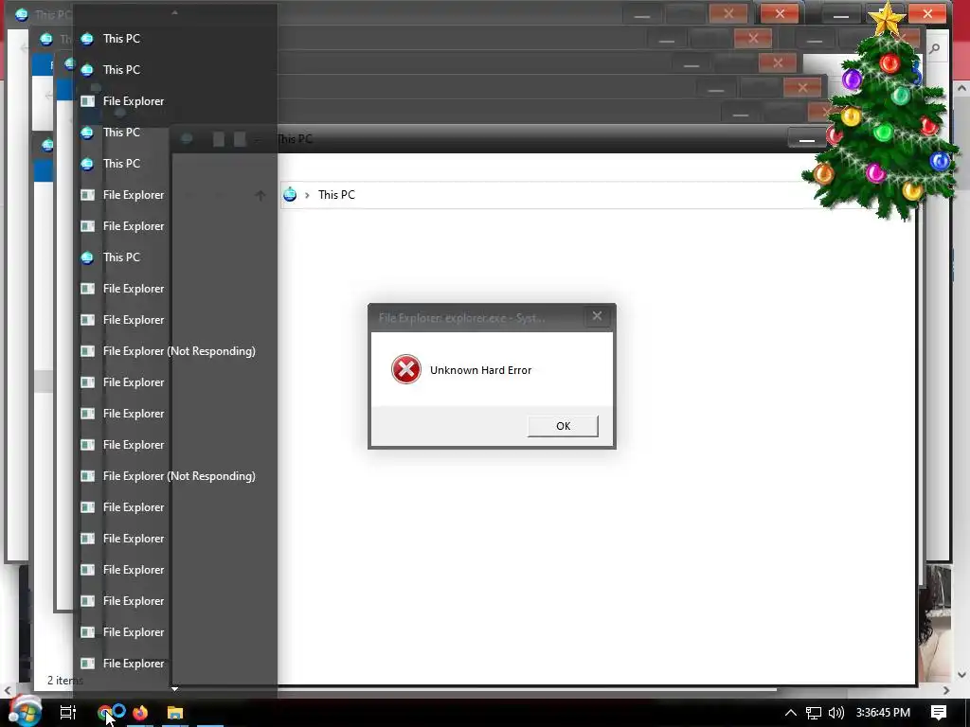This screenshot has width=970, height=727.
Task: Open the Start menu with Santa hat orb
Action: pos(25,712)
